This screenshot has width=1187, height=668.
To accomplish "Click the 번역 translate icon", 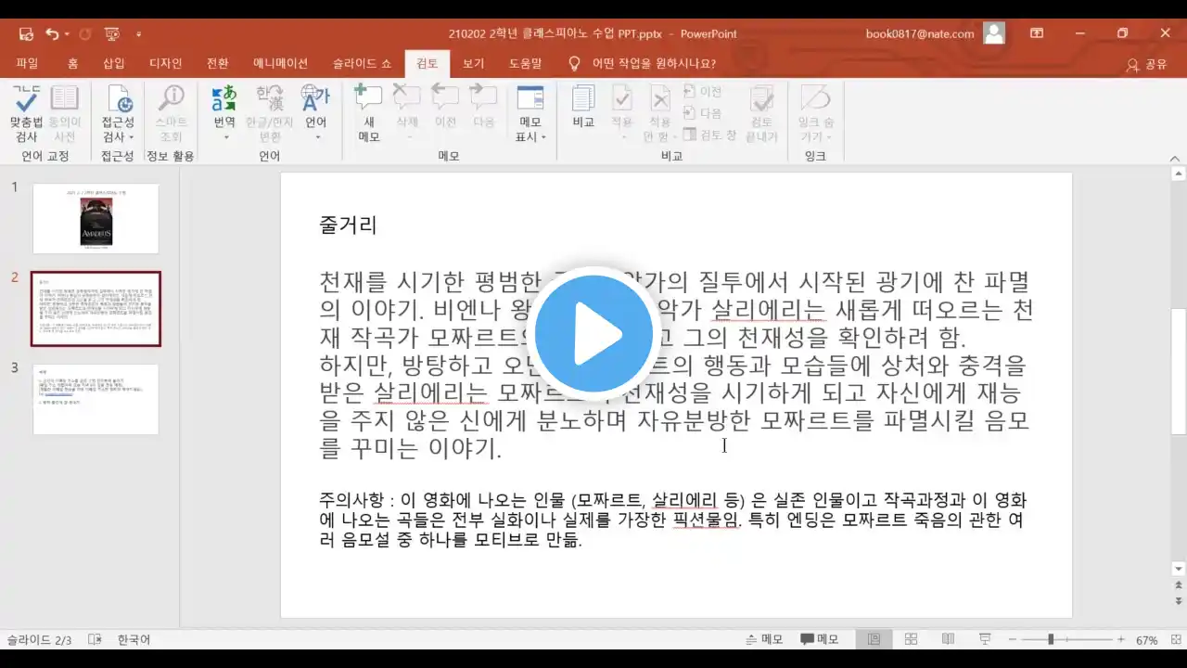I will (224, 100).
